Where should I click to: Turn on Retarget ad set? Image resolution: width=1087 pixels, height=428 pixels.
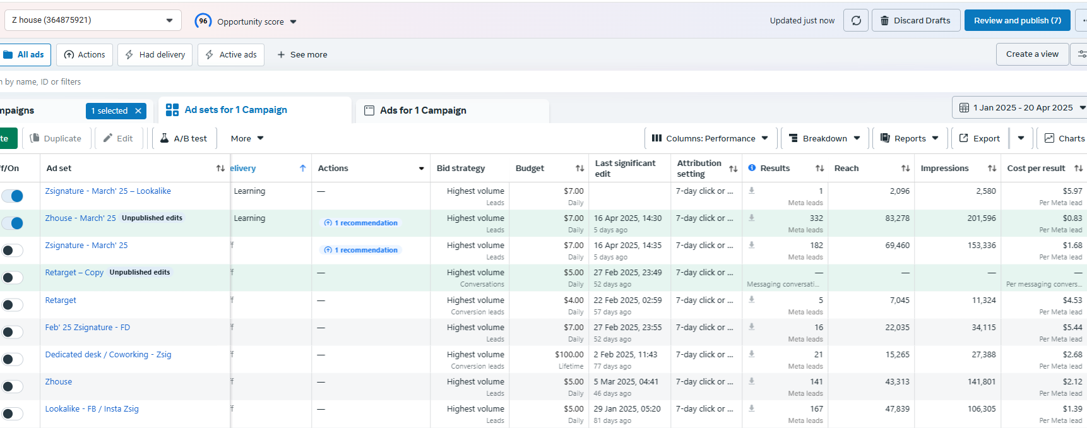pos(12,305)
